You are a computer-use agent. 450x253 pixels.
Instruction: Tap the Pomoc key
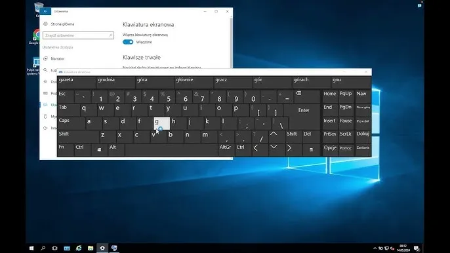346,150
